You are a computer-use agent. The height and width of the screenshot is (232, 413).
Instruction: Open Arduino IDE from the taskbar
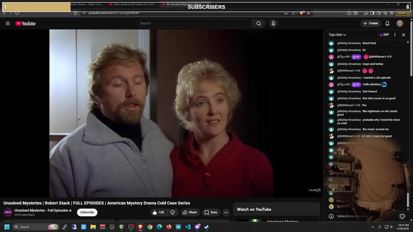(178, 227)
